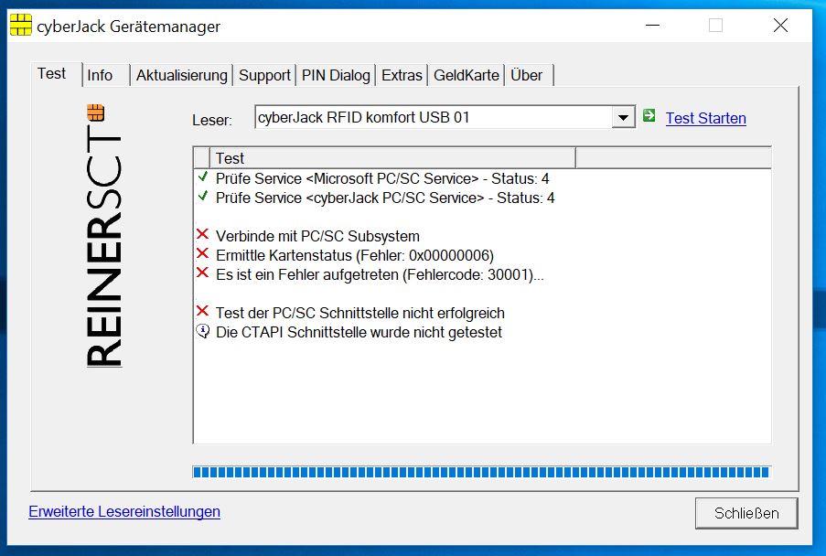826x556 pixels.
Task: Click the Test column header
Action: [x=393, y=158]
